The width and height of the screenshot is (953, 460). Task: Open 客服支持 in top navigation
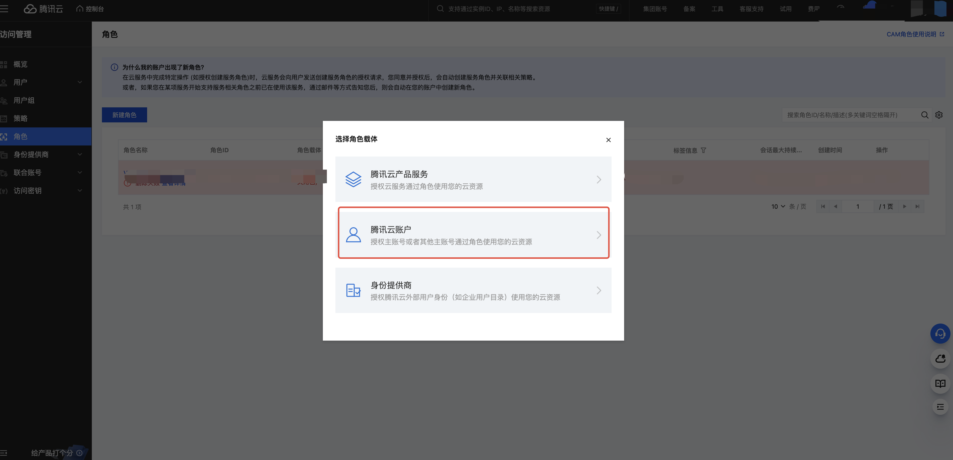[x=751, y=9]
